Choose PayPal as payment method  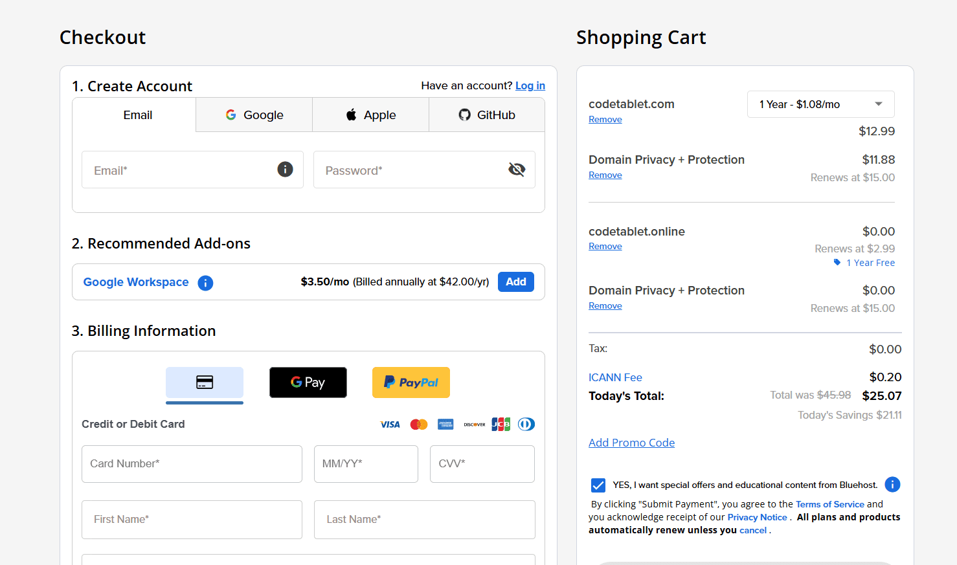tap(411, 382)
